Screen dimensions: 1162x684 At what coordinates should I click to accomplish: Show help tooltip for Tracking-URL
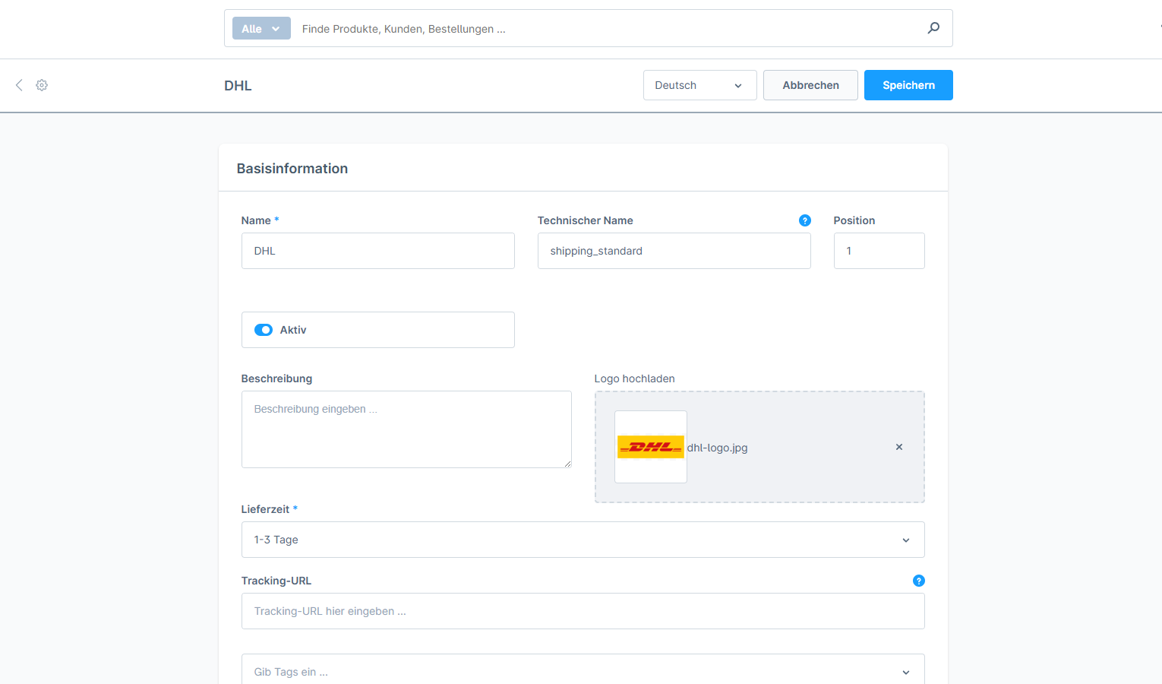pos(918,581)
